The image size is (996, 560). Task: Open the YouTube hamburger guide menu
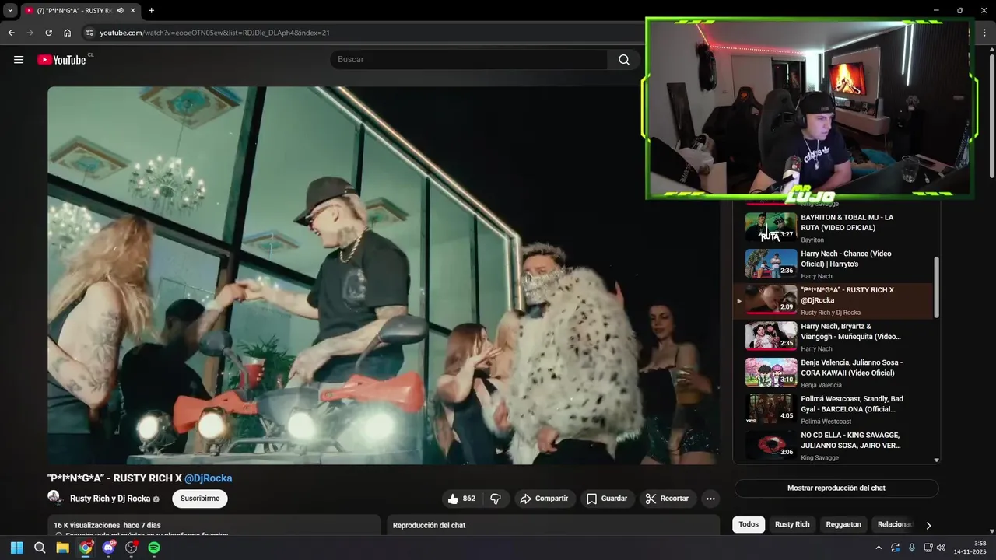click(19, 60)
